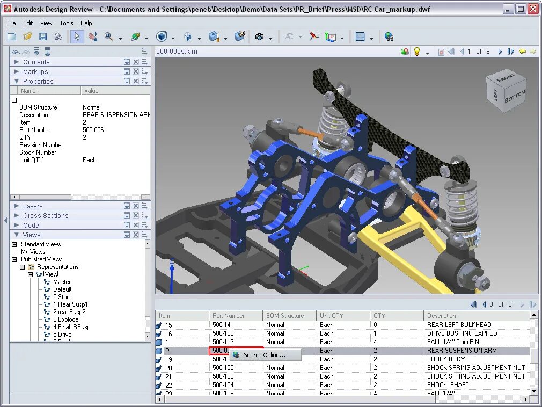Click the Measure/dimension tool icon
The image size is (542, 407).
331,37
